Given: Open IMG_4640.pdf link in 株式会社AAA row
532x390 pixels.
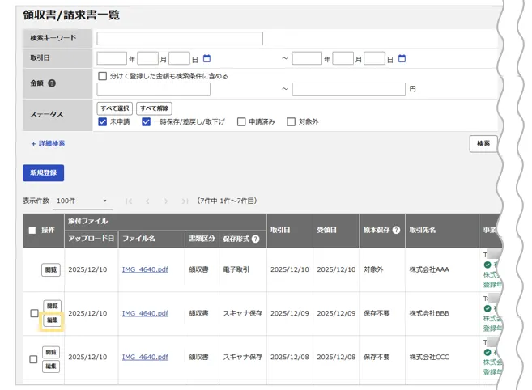Looking at the screenshot, I should coord(145,269).
